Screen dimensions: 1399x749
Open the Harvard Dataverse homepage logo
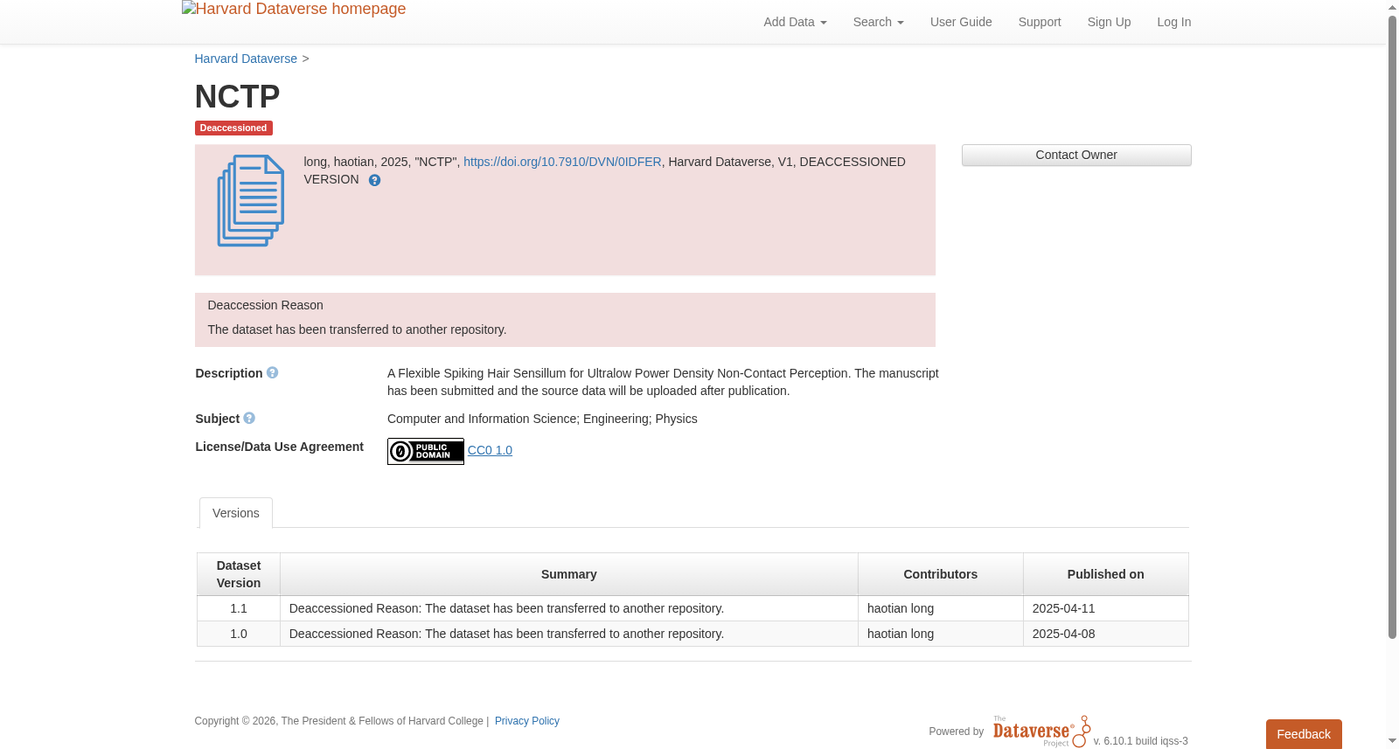pyautogui.click(x=294, y=10)
